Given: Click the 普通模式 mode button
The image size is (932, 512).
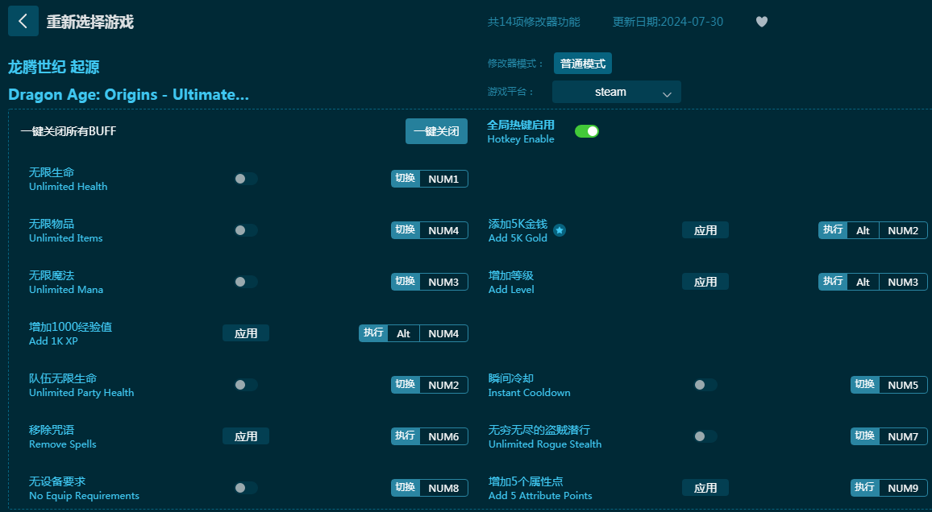Looking at the screenshot, I should click(582, 64).
